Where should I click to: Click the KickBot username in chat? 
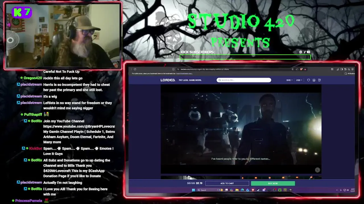pos(36,148)
